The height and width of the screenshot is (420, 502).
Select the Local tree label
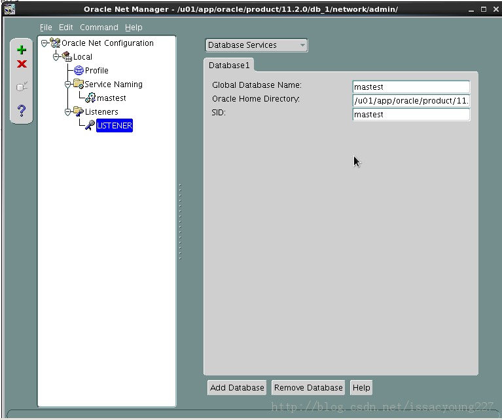82,57
